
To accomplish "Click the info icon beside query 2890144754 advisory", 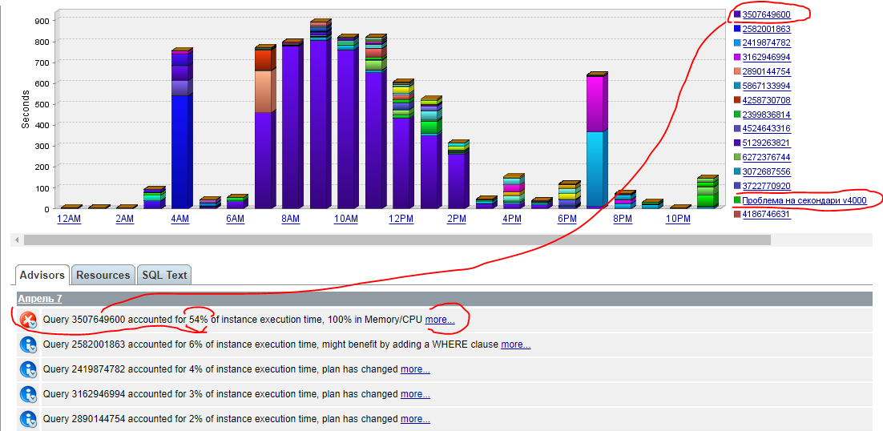I will [x=27, y=419].
